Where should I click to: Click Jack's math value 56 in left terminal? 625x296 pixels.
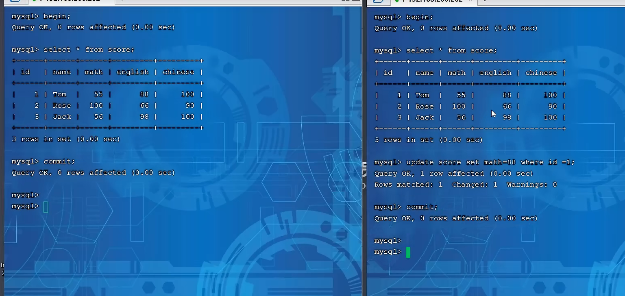pyautogui.click(x=98, y=117)
